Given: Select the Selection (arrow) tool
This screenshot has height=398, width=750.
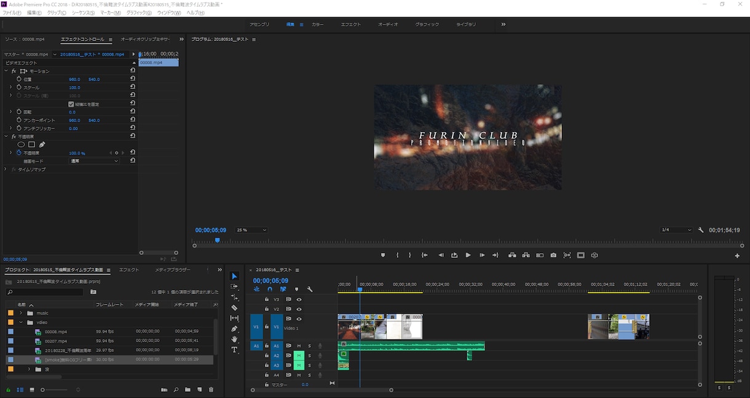Looking at the screenshot, I should (234, 276).
